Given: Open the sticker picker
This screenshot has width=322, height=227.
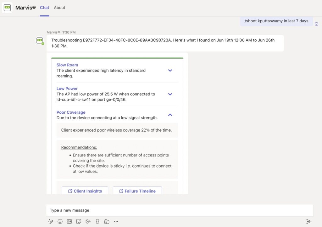Looking at the screenshot, I should (x=79, y=221).
